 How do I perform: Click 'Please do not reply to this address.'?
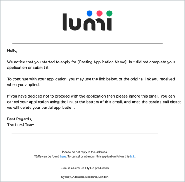point(85,152)
